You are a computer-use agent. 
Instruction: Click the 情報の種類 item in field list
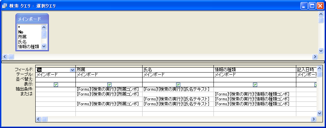29,46
